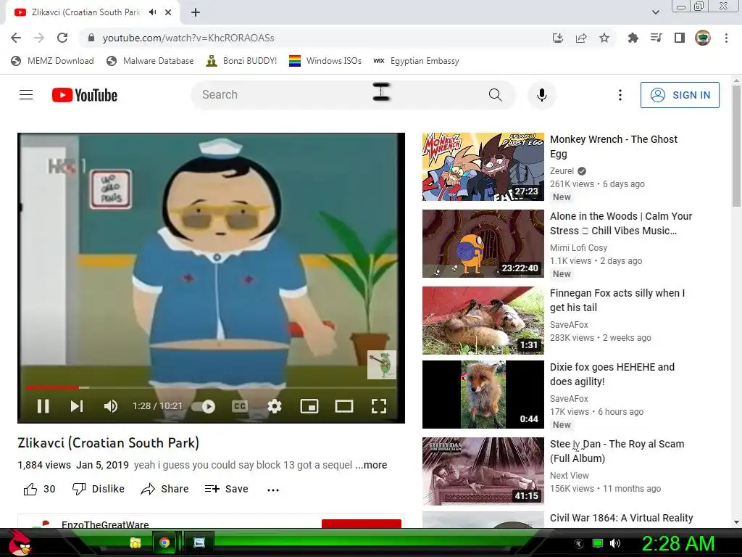Toggle Chrome side panel
Viewport: 742px width, 557px height.
[680, 38]
